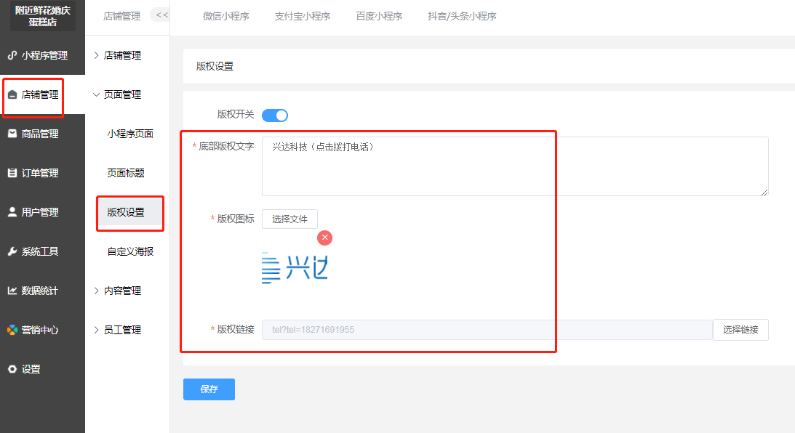This screenshot has height=433, width=795.
Task: Open 页面标题 in the page submenu
Action: 126,173
